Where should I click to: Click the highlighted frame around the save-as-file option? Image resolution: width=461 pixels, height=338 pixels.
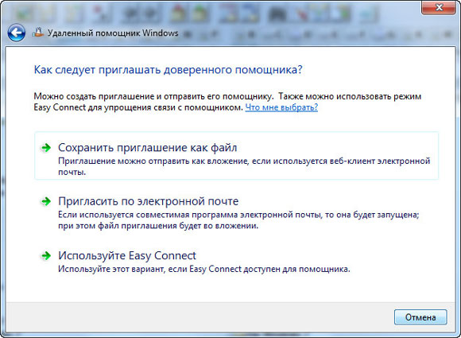click(x=236, y=156)
